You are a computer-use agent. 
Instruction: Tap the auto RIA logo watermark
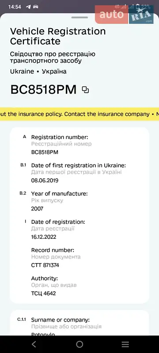click(124, 15)
